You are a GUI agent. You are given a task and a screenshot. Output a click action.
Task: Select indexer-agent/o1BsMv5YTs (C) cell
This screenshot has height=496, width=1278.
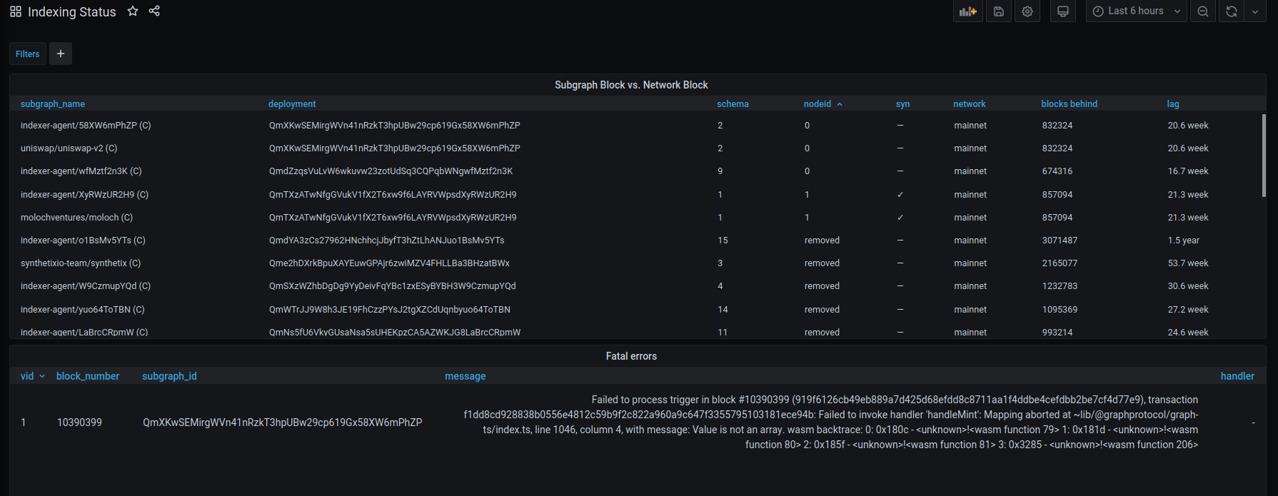click(x=83, y=241)
